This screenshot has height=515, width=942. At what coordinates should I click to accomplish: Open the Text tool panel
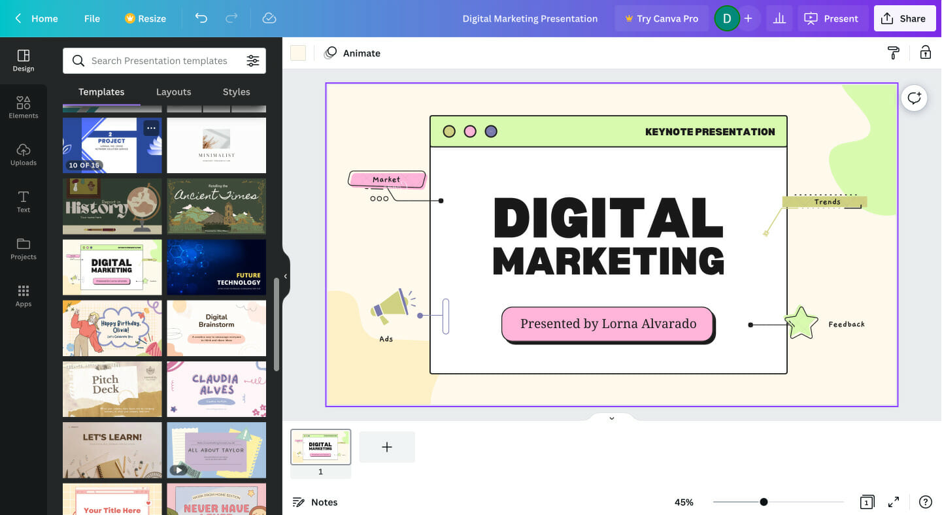click(x=24, y=201)
